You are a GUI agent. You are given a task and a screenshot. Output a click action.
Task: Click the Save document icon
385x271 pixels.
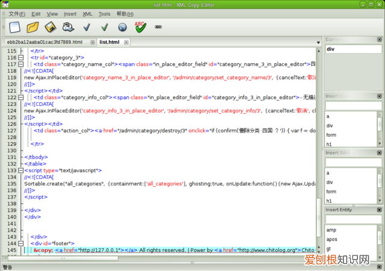coord(51,27)
